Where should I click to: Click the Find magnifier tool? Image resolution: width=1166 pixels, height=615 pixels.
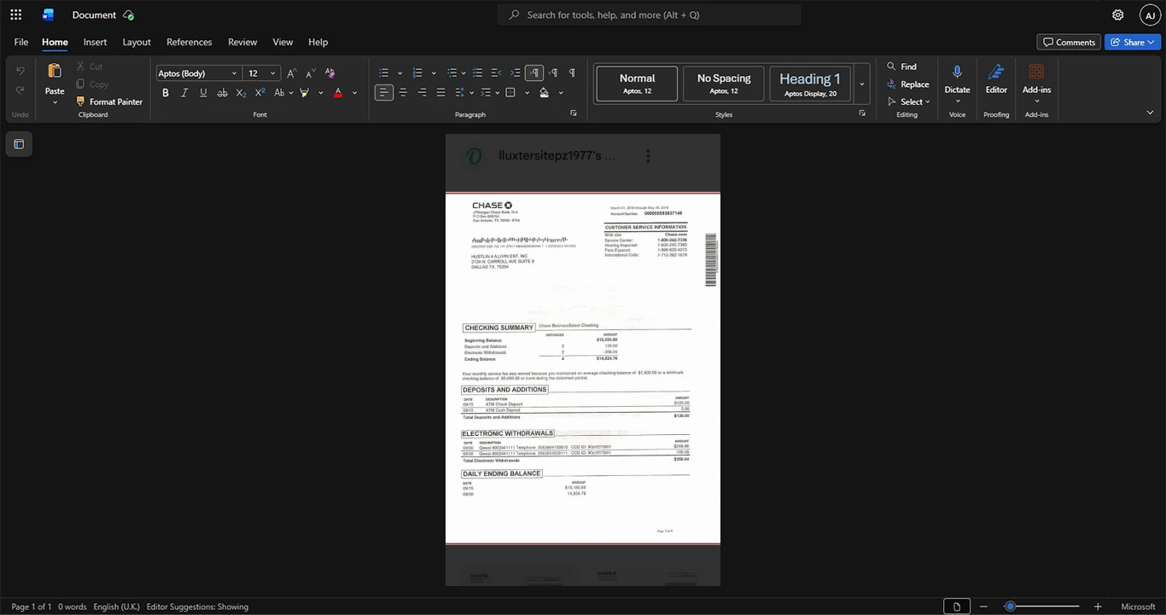(x=902, y=67)
